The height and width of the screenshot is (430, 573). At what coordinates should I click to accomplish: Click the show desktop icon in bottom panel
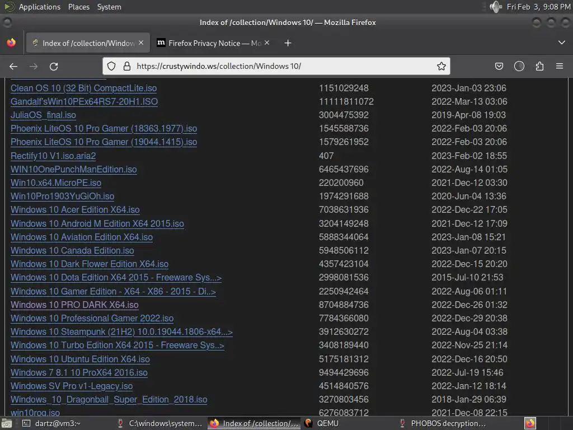click(x=6, y=423)
